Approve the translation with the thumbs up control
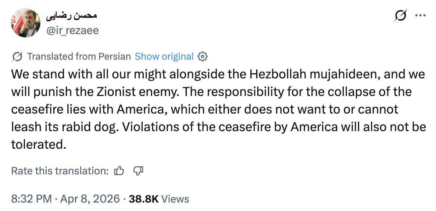The image size is (436, 211). point(118,170)
